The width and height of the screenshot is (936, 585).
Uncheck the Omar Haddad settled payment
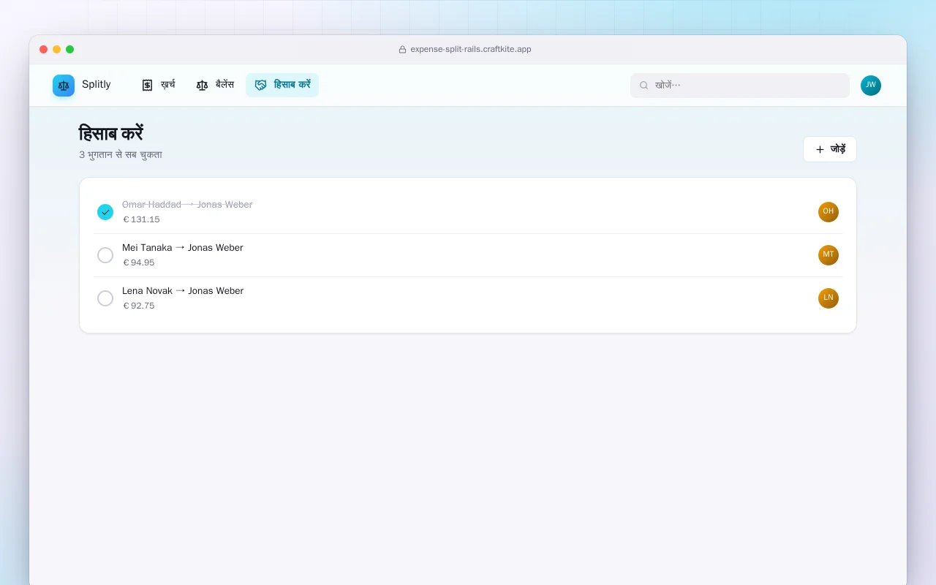(105, 212)
